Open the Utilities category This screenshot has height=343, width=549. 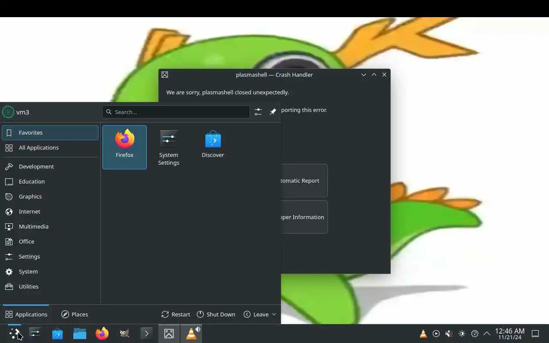50,286
